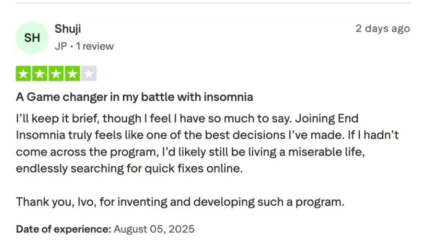
Task: Click the "Thank you, Ivo" closing sentence
Action: (x=180, y=201)
